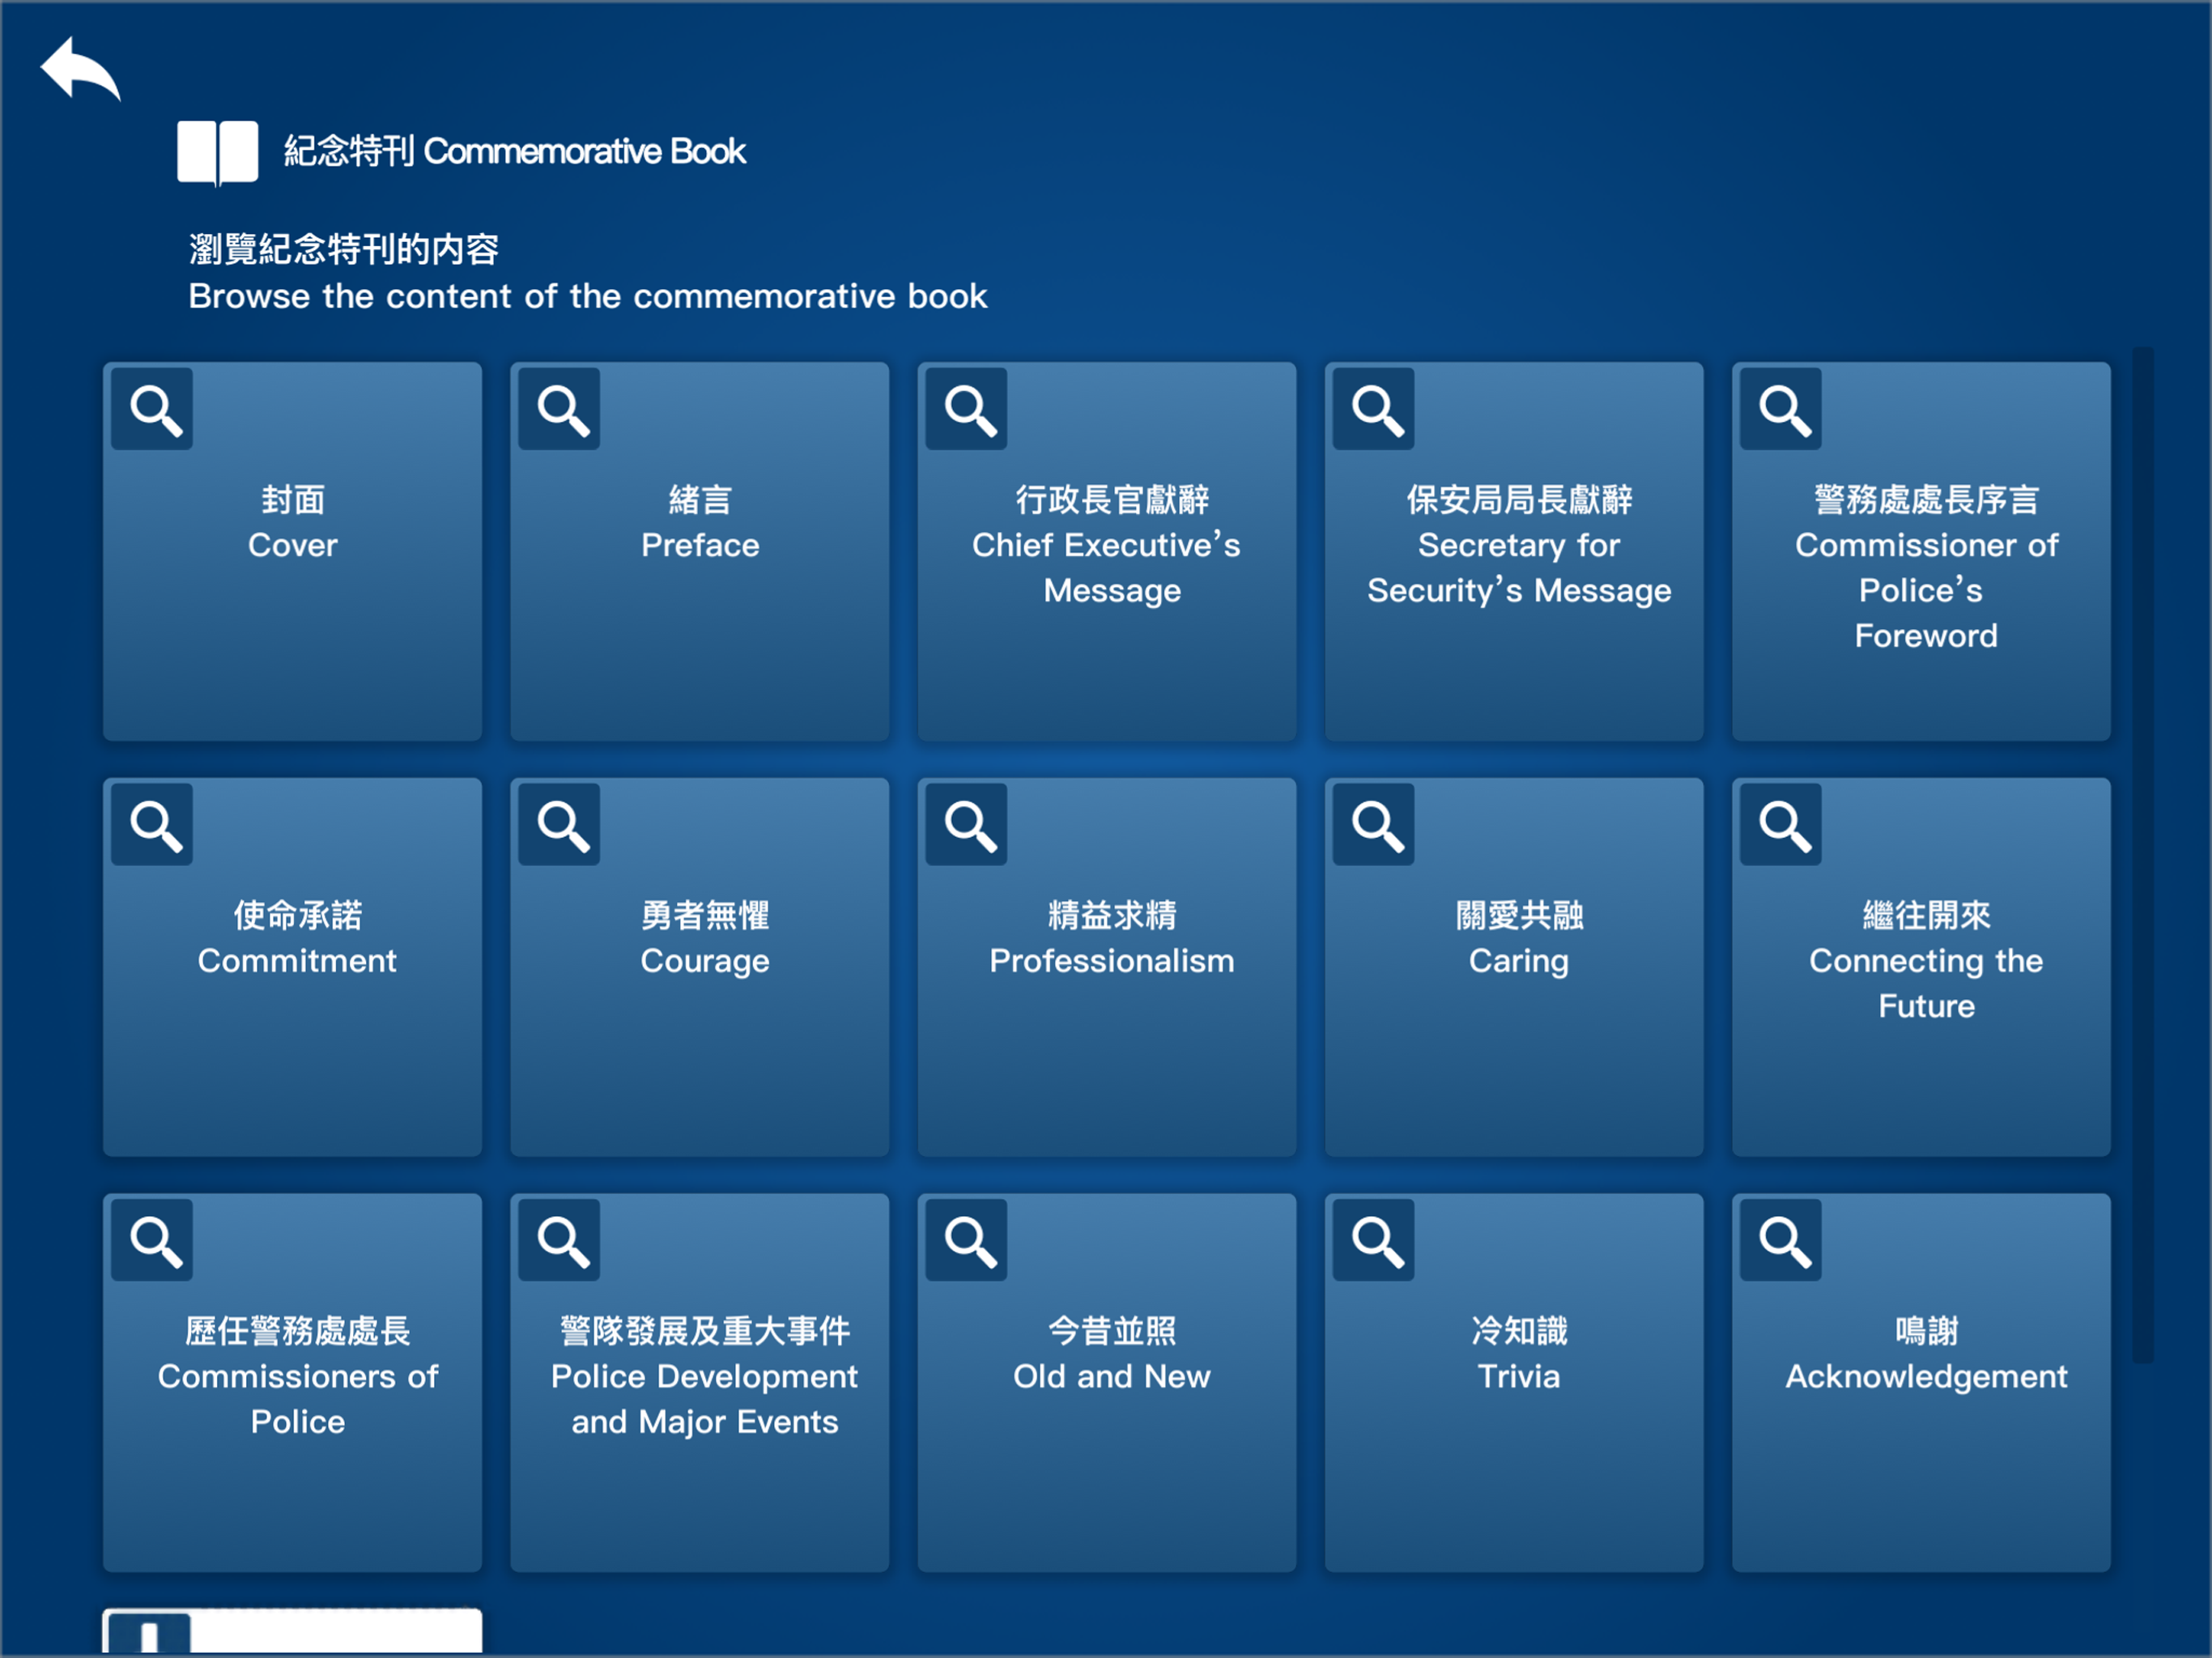Click the '瀏覽紀念特刊的內容' Chinese subtitle

(x=343, y=249)
